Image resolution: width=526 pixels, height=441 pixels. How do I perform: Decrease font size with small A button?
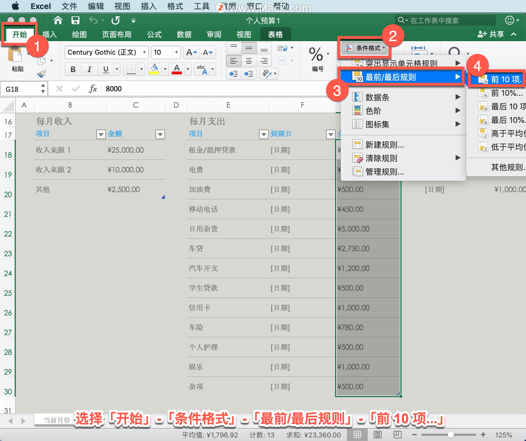click(x=208, y=52)
